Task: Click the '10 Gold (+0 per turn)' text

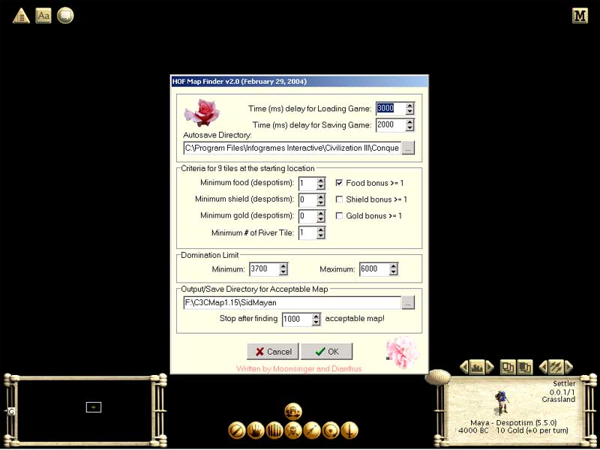Action: pos(532,430)
